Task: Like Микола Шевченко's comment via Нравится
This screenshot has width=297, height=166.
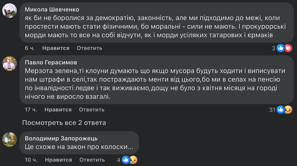Action: (x=56, y=48)
